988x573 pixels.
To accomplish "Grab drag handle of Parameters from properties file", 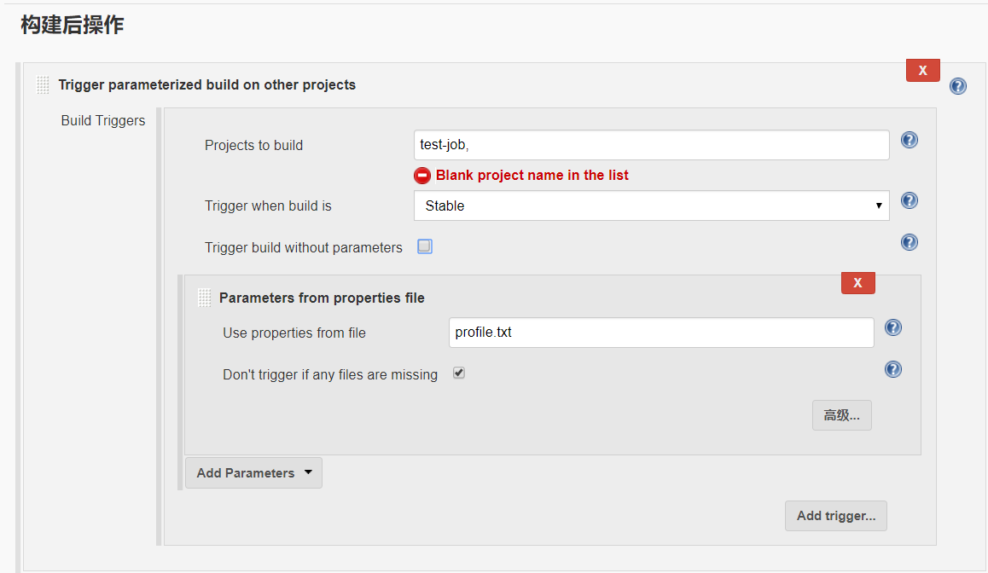I will 205,298.
